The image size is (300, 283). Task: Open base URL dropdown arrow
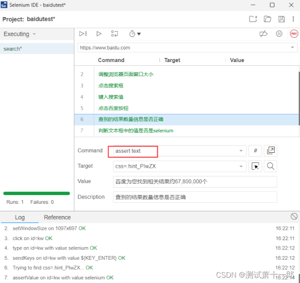[x=292, y=47]
